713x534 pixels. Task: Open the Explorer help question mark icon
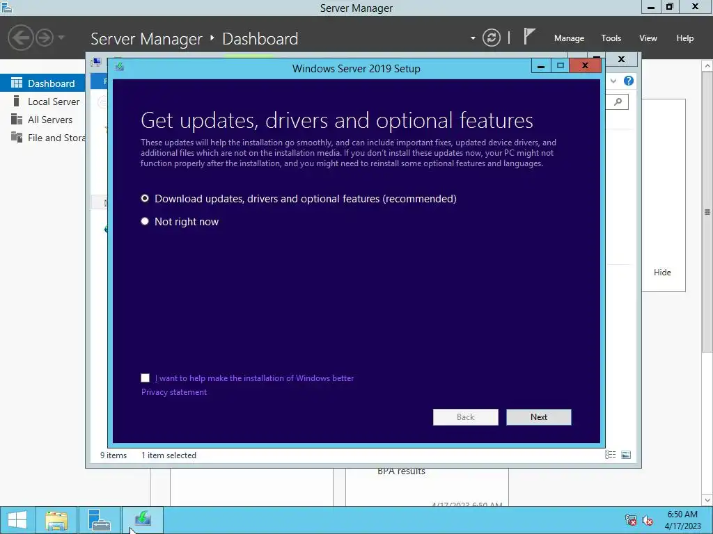(x=629, y=81)
